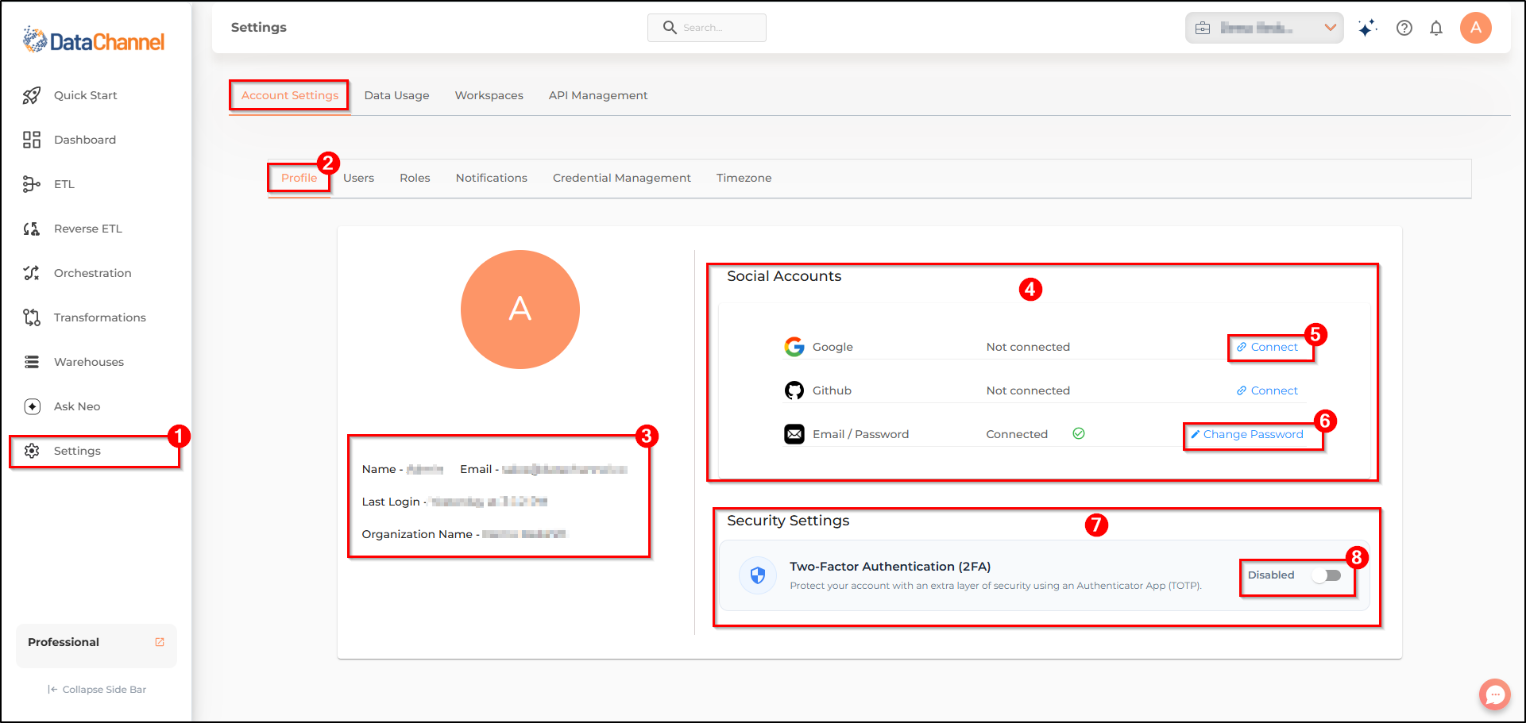The height and width of the screenshot is (723, 1526).
Task: Click the 2FA shield icon
Action: [x=758, y=575]
